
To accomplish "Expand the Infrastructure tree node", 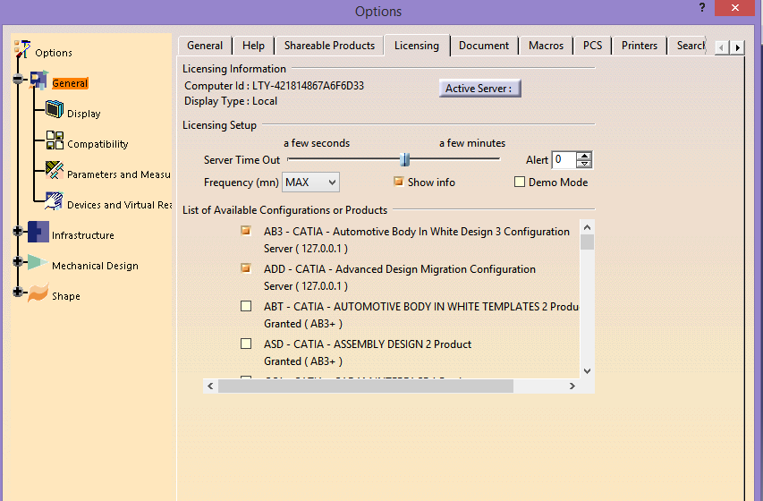I will point(18,232).
